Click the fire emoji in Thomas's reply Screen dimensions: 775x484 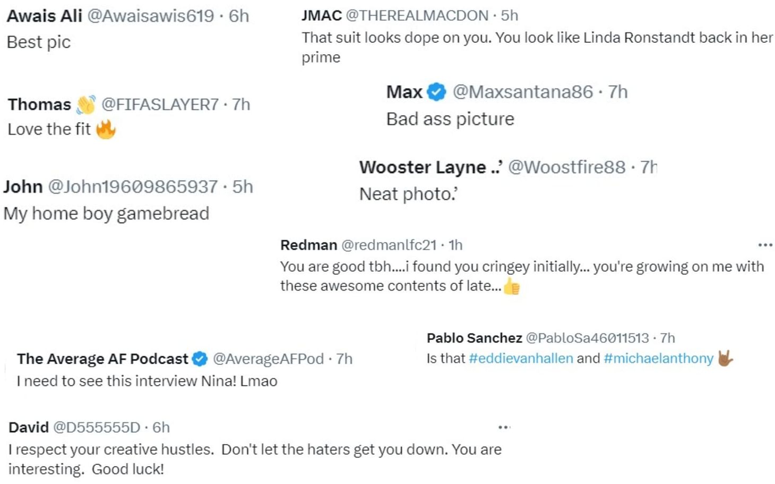pos(106,129)
